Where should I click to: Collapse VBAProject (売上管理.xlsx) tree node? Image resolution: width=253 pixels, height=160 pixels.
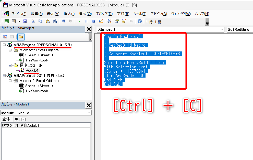4,76
